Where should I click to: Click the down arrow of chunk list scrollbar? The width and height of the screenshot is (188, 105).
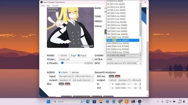click(140, 52)
